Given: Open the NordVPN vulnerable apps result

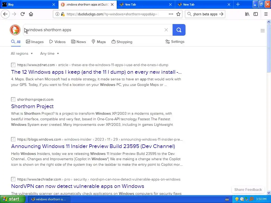Looking at the screenshot, I should click(78, 186).
